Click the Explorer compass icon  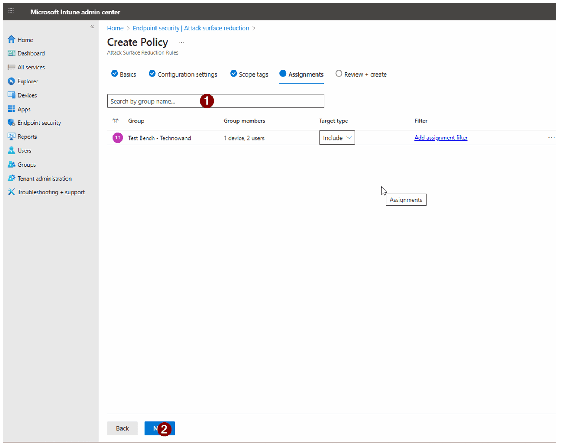click(x=12, y=81)
